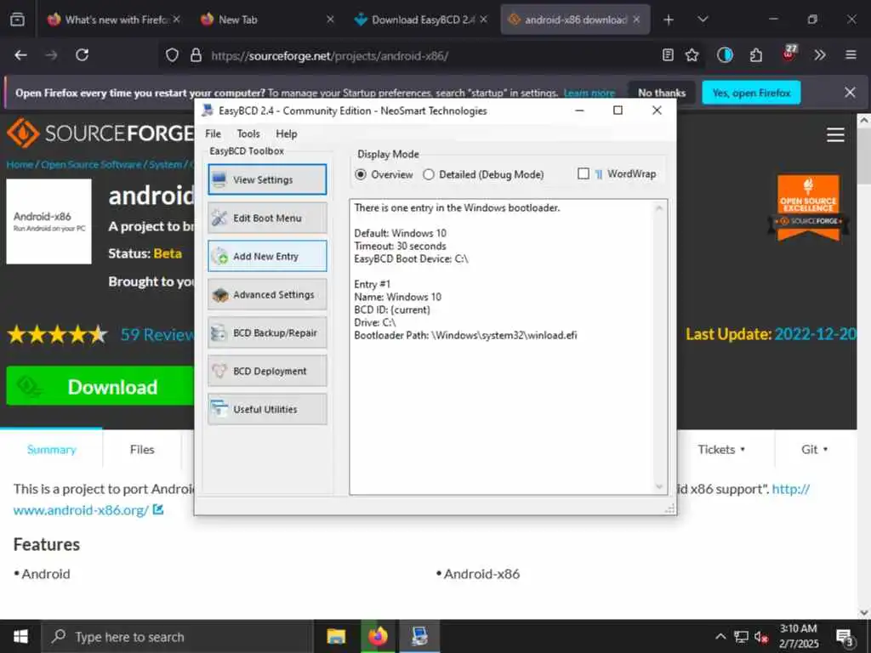871x653 pixels.
Task: Open Home breadcrumb link on SourceForge
Action: [20, 164]
